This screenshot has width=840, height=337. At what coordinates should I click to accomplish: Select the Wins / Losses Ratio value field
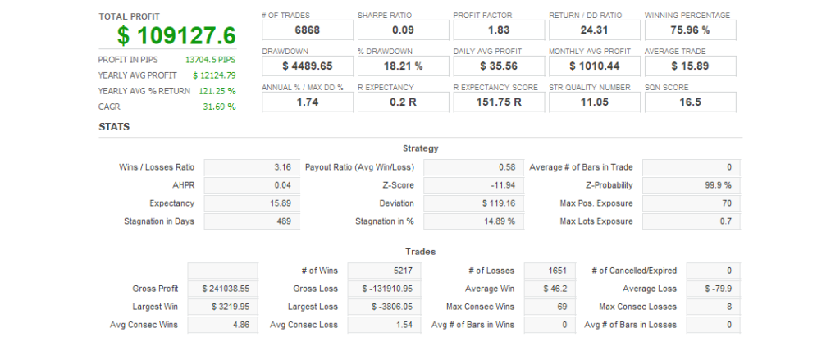(x=251, y=167)
